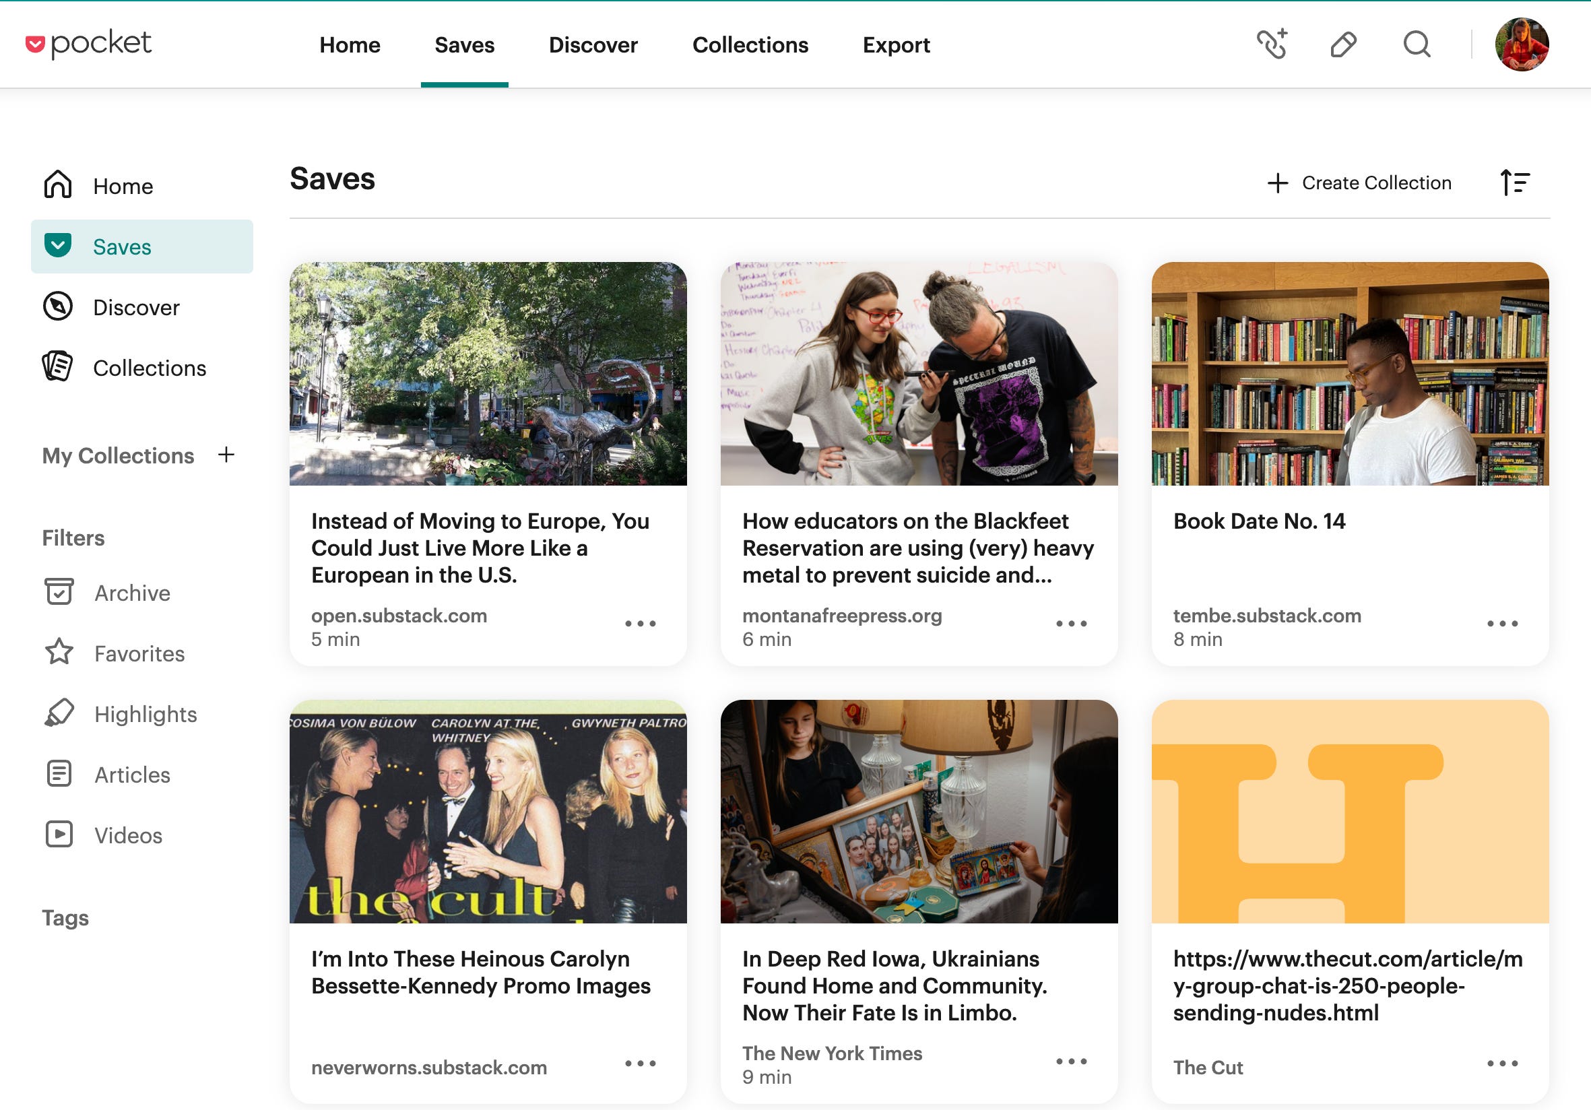1591x1110 pixels.
Task: Open the search magnifier icon
Action: point(1417,44)
